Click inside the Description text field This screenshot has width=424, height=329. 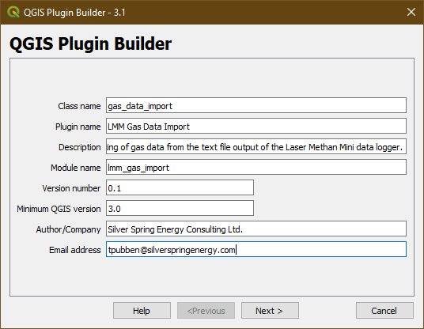pyautogui.click(x=256, y=146)
